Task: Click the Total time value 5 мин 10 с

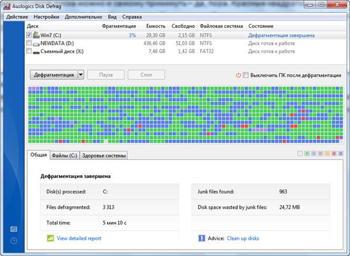Action: [x=114, y=223]
